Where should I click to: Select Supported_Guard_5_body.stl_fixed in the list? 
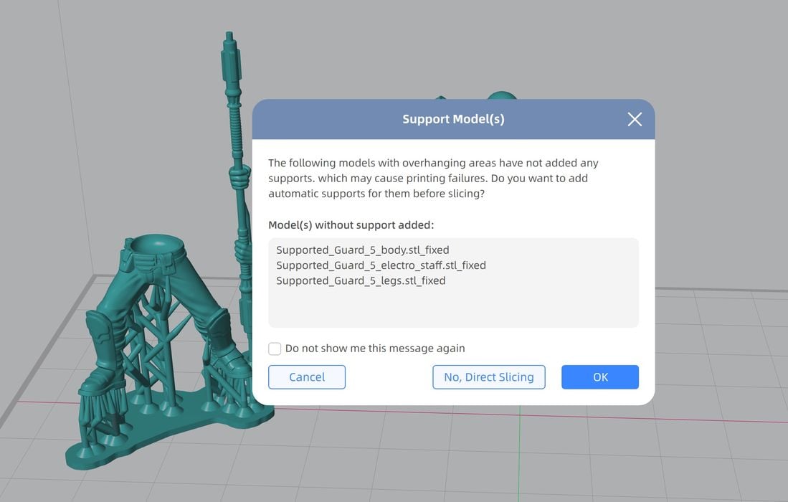click(x=362, y=250)
